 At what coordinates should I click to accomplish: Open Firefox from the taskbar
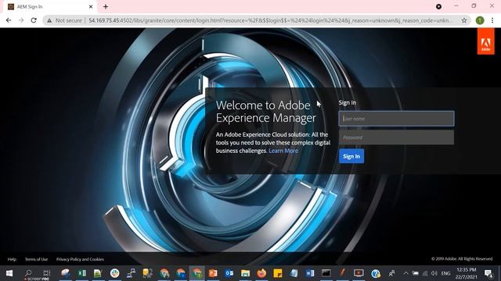coord(261,273)
